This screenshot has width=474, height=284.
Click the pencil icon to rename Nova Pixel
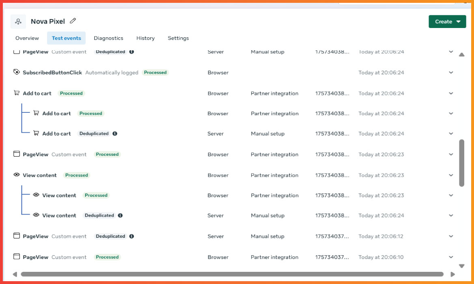[73, 21]
